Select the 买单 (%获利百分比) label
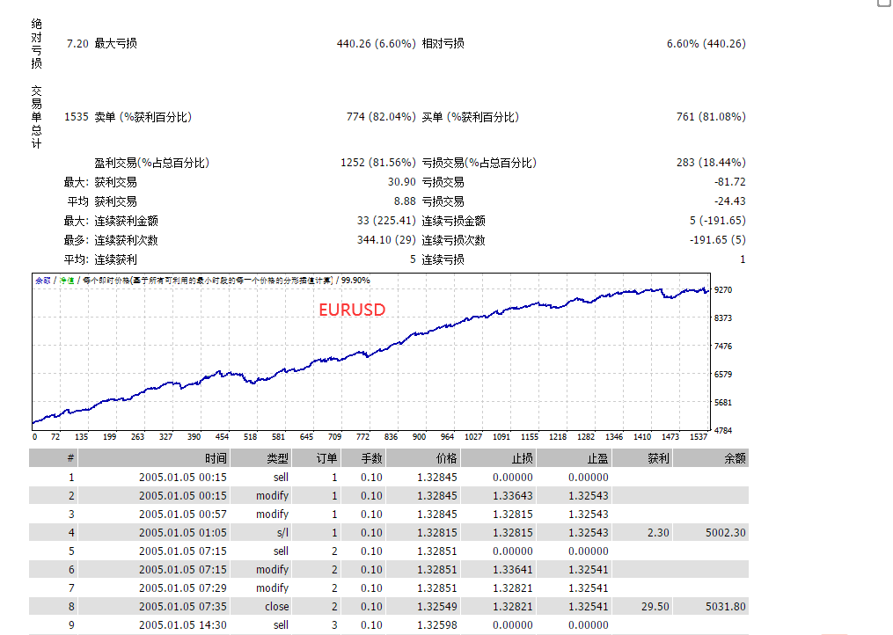Viewport: 893px width, 635px height. click(x=471, y=117)
